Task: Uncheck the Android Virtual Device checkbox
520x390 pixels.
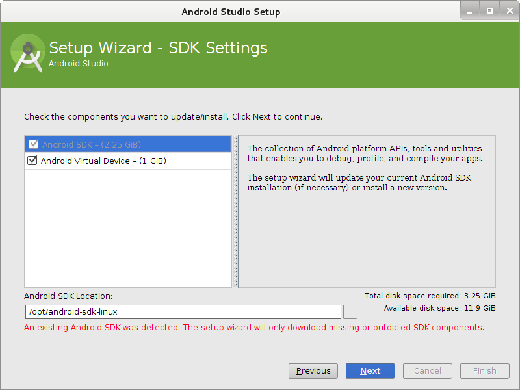Action: click(x=32, y=161)
